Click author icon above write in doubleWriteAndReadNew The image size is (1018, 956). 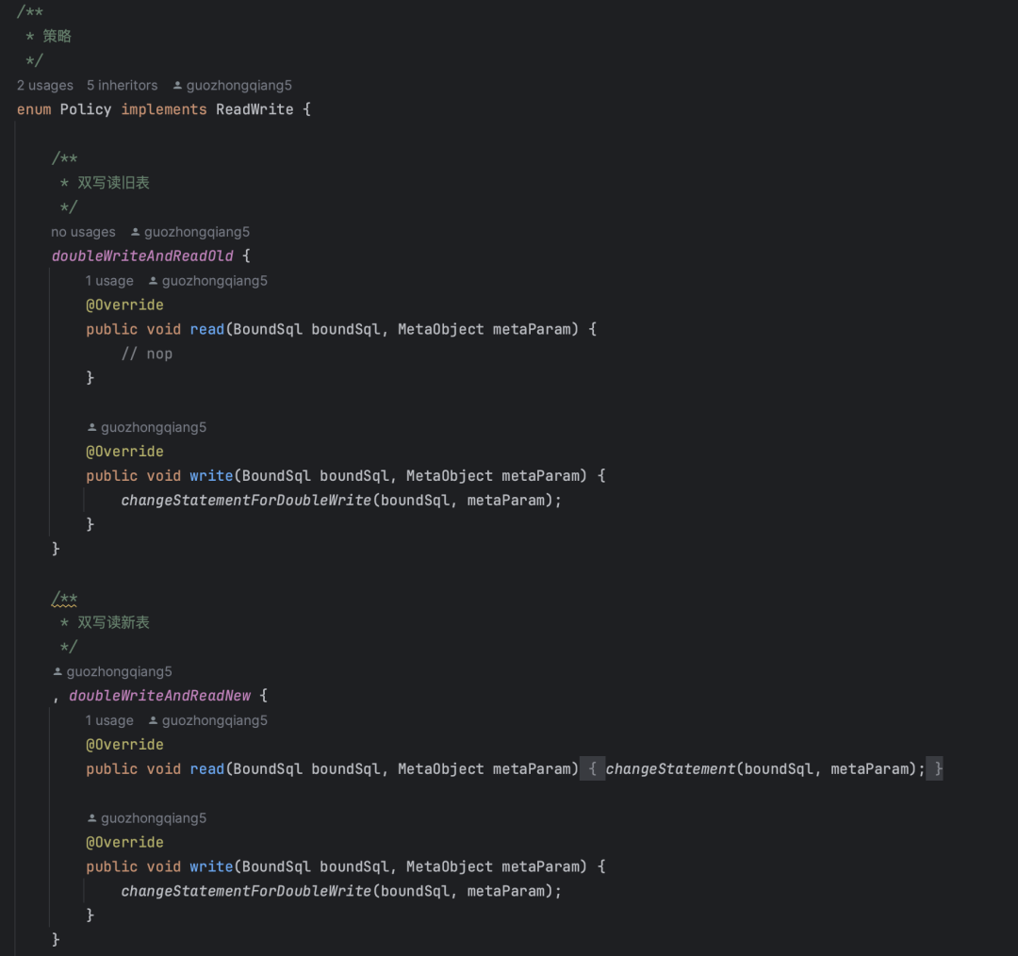pyautogui.click(x=91, y=818)
